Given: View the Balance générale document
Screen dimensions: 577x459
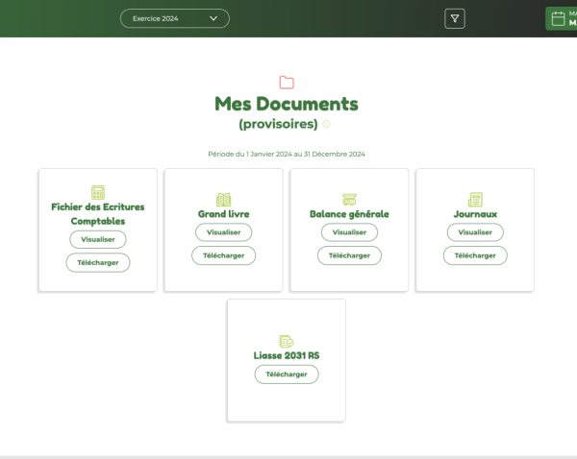Looking at the screenshot, I should click(349, 232).
